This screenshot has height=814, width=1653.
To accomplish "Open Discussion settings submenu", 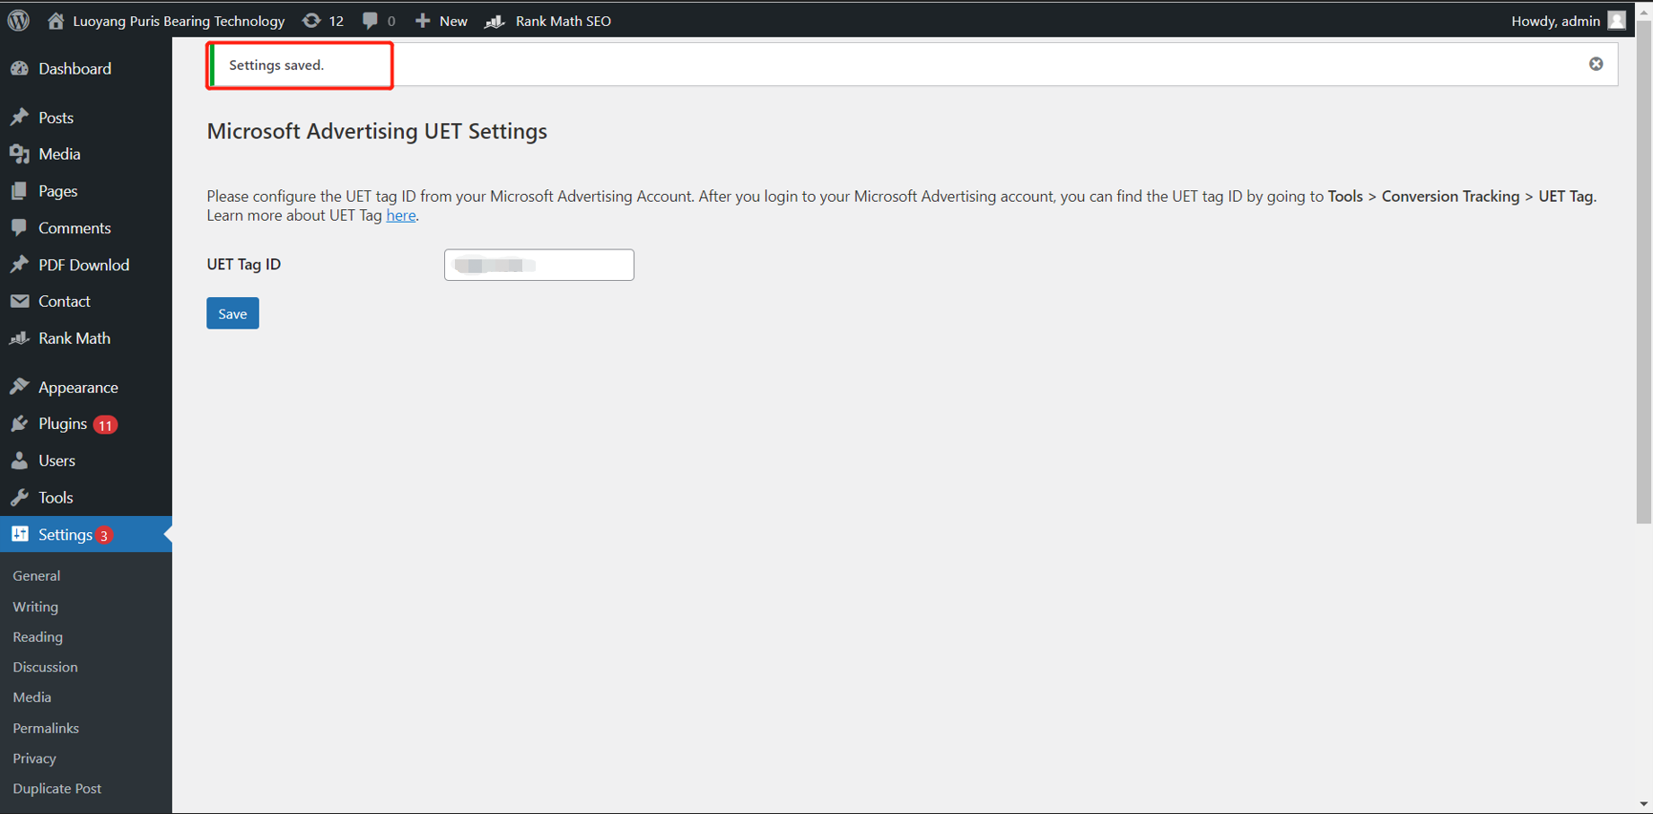I will (x=45, y=667).
